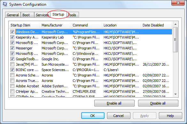Click the CTHELPER.EXE command cell
This screenshot has height=124, width=187.
[84, 91]
